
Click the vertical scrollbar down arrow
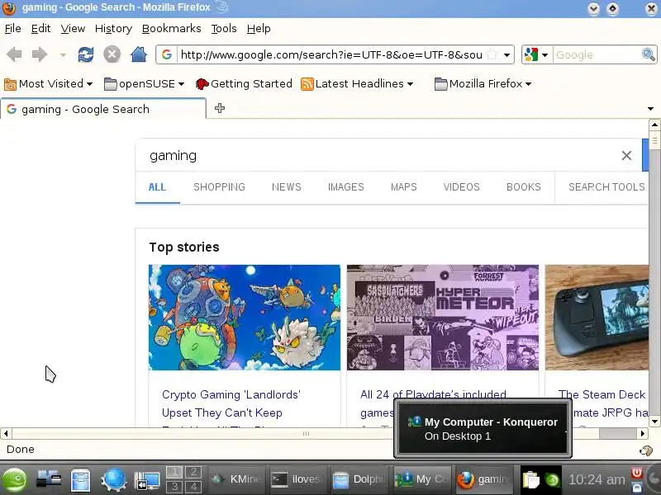point(654,422)
